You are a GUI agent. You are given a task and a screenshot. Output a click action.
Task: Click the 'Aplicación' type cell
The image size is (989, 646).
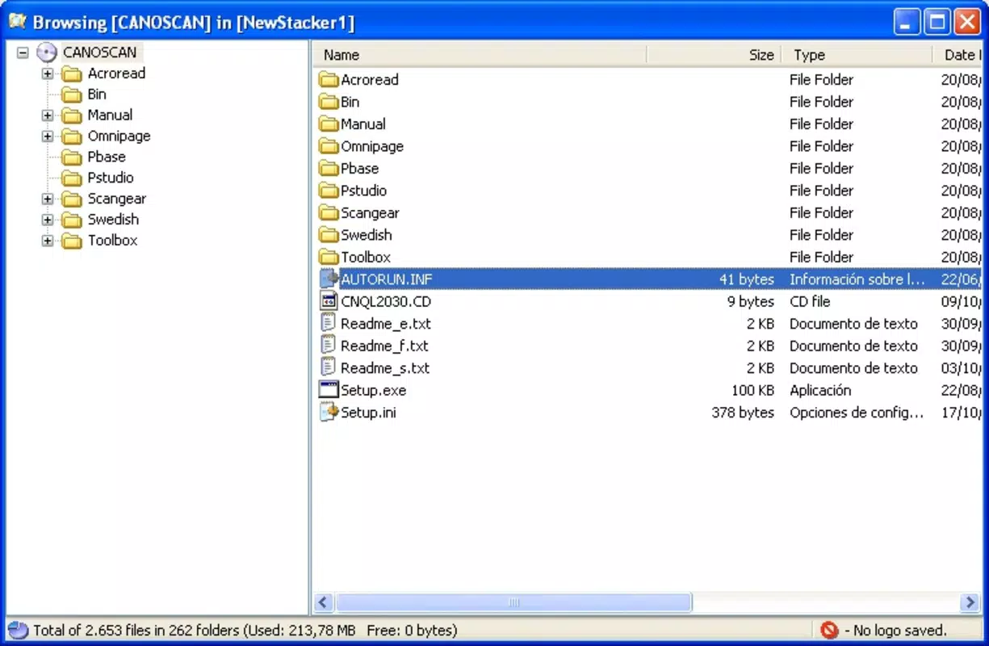pos(820,390)
